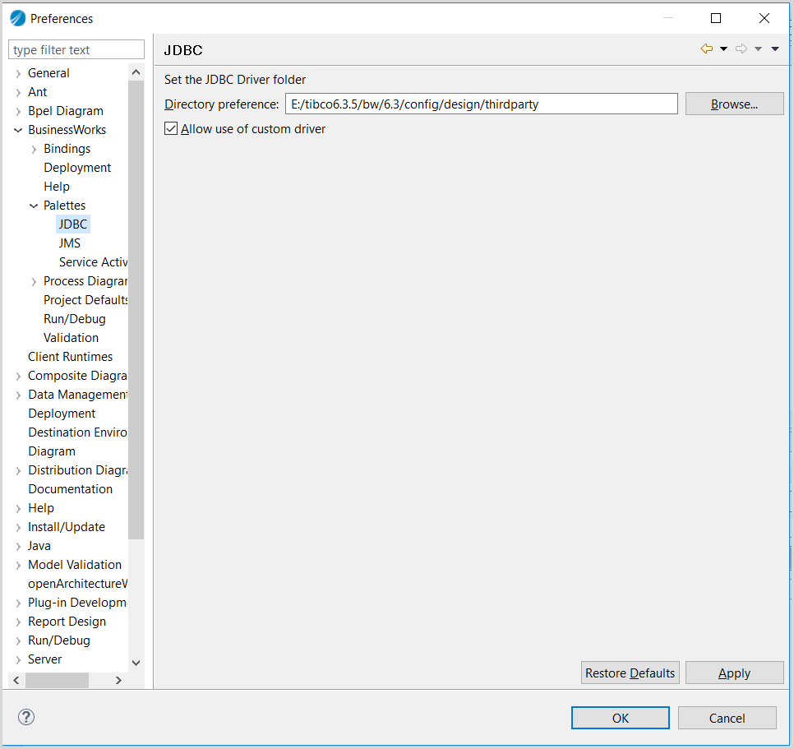This screenshot has width=794, height=749.
Task: Expand the Plug-in Development node
Action: pyautogui.click(x=18, y=603)
